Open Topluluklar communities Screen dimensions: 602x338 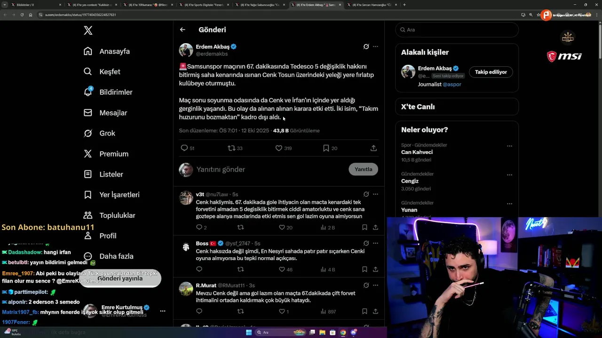pyautogui.click(x=109, y=215)
